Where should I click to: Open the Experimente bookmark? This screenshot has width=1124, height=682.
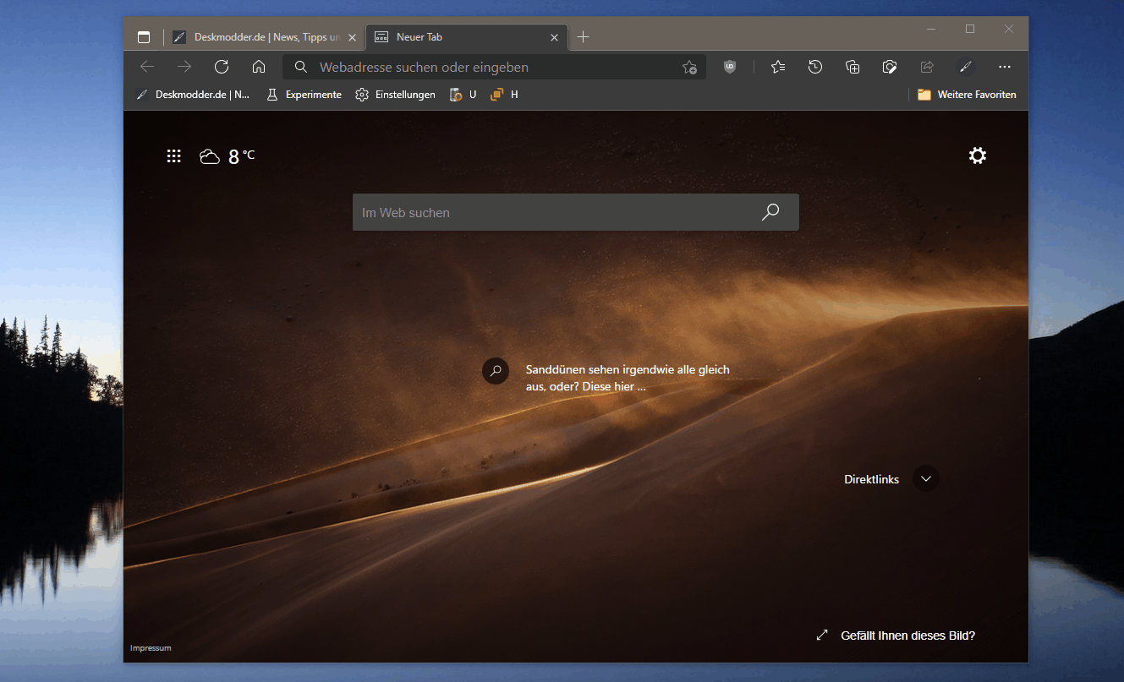[304, 95]
